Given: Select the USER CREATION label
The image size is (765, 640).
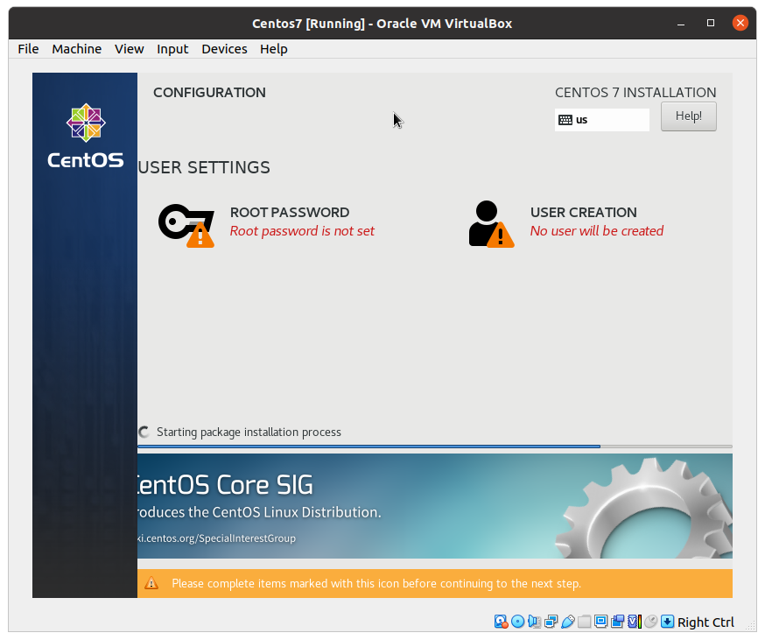Looking at the screenshot, I should pyautogui.click(x=584, y=213).
